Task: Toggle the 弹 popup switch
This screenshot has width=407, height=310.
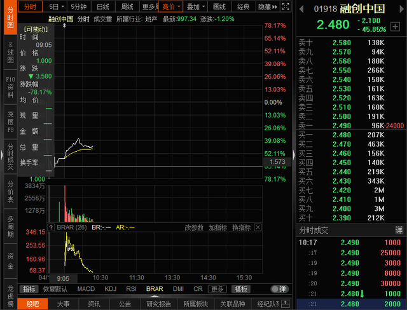Action: click(x=279, y=289)
